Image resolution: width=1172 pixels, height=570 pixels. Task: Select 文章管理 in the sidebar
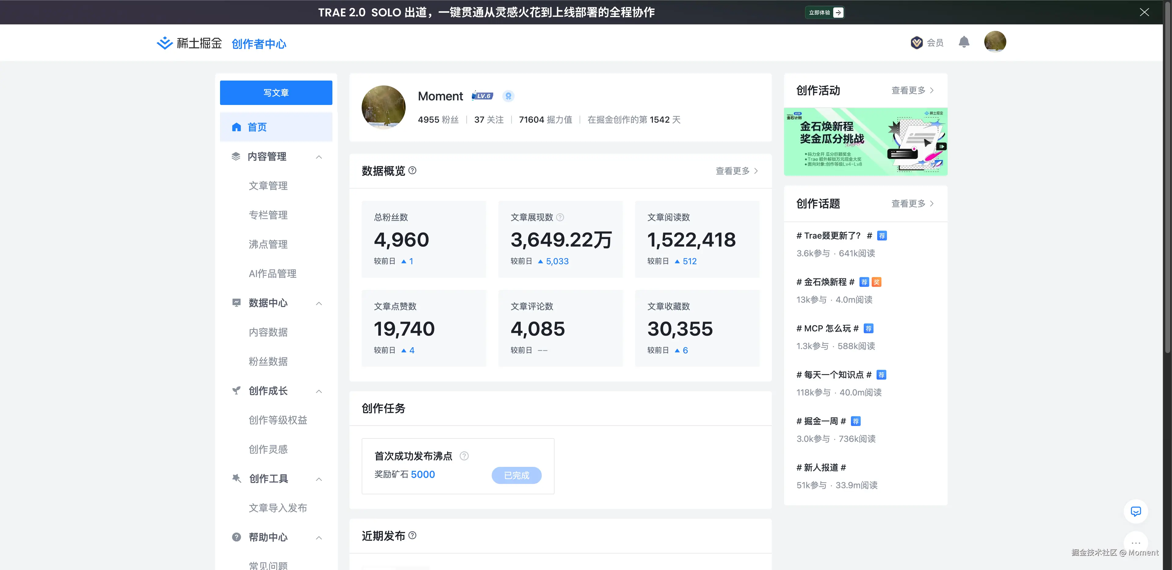tap(268, 186)
